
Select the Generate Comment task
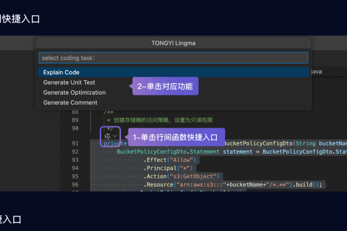(70, 103)
